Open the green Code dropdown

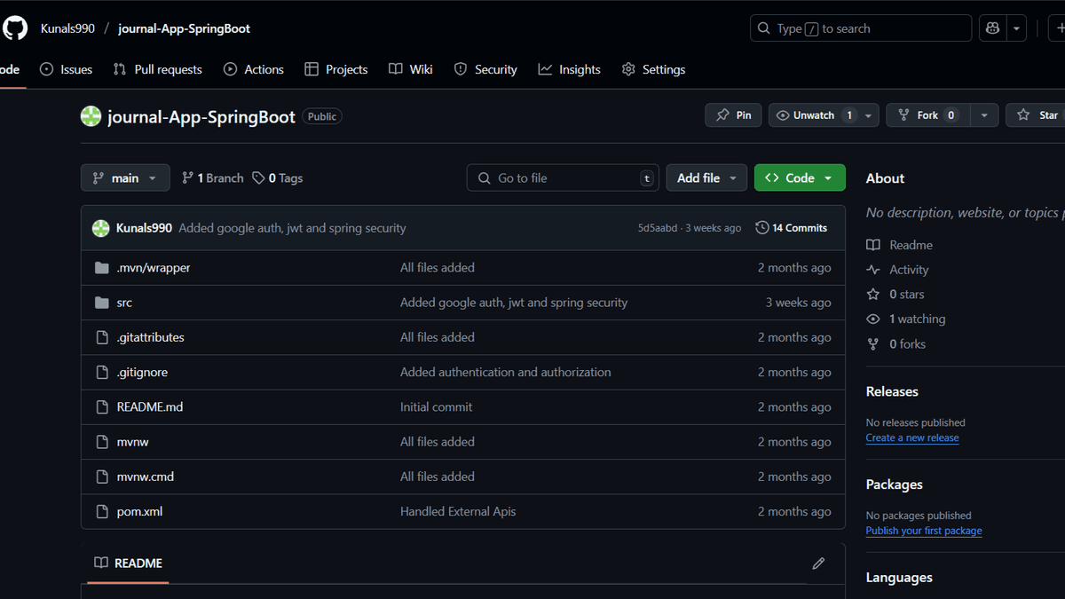pyautogui.click(x=800, y=178)
